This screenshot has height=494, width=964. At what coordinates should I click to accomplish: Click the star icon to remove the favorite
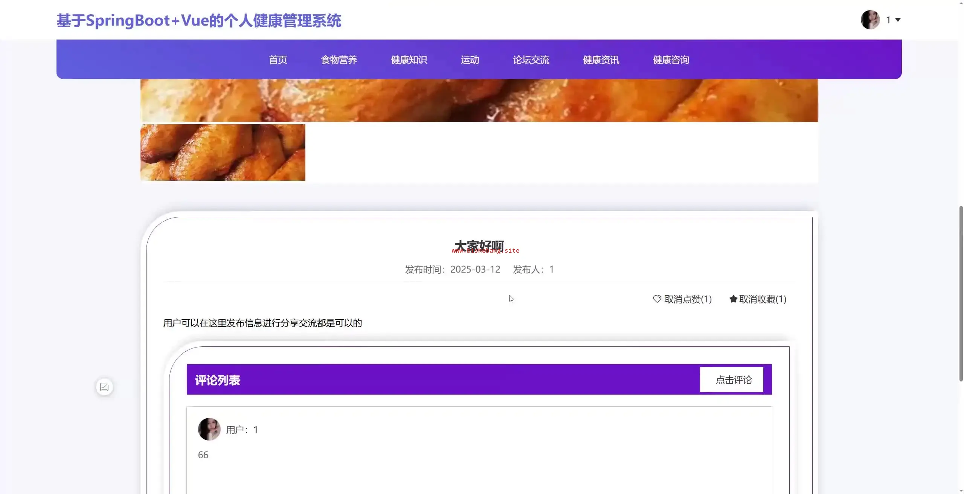[x=733, y=299]
